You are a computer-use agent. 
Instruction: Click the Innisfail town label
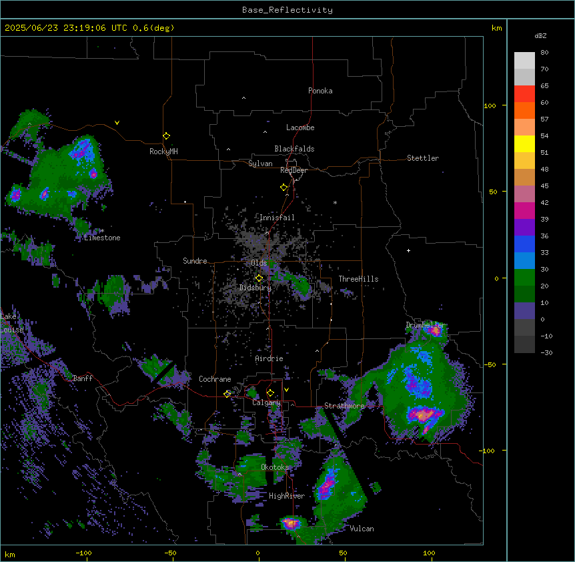click(x=277, y=218)
